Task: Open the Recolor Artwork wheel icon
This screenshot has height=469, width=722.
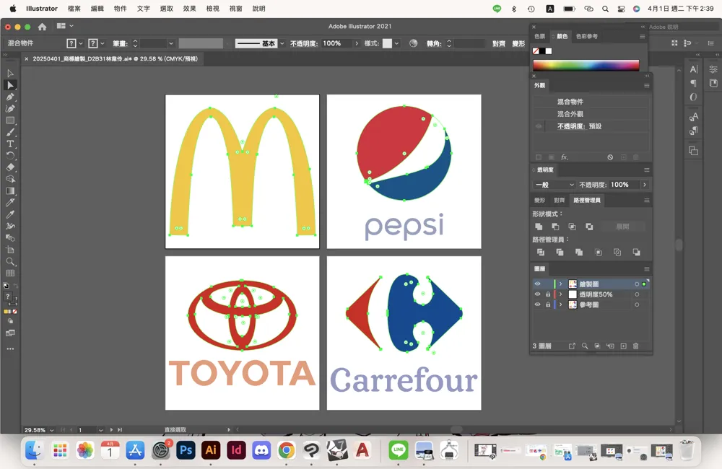Action: click(414, 43)
